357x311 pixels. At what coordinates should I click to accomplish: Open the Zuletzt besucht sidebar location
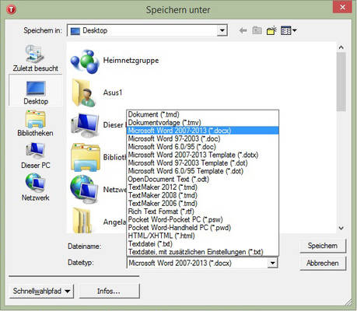(36, 58)
